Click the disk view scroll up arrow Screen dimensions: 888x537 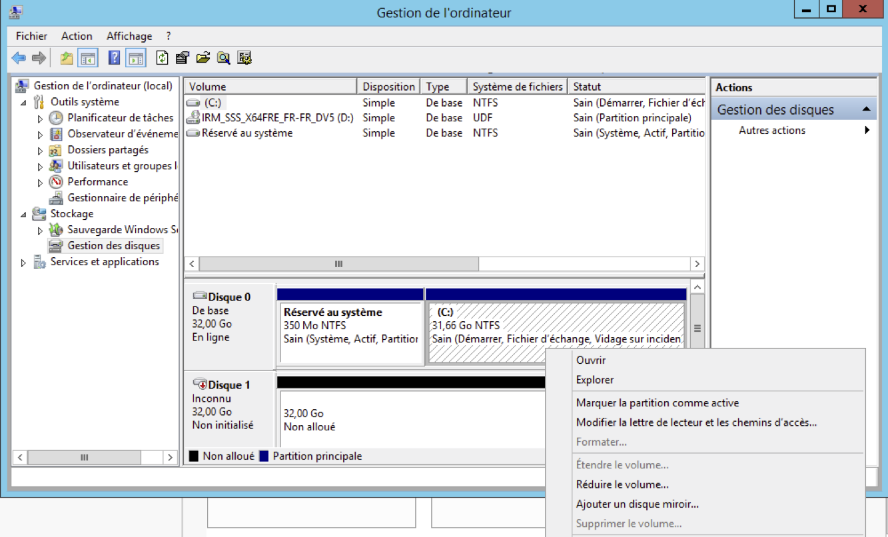(697, 287)
